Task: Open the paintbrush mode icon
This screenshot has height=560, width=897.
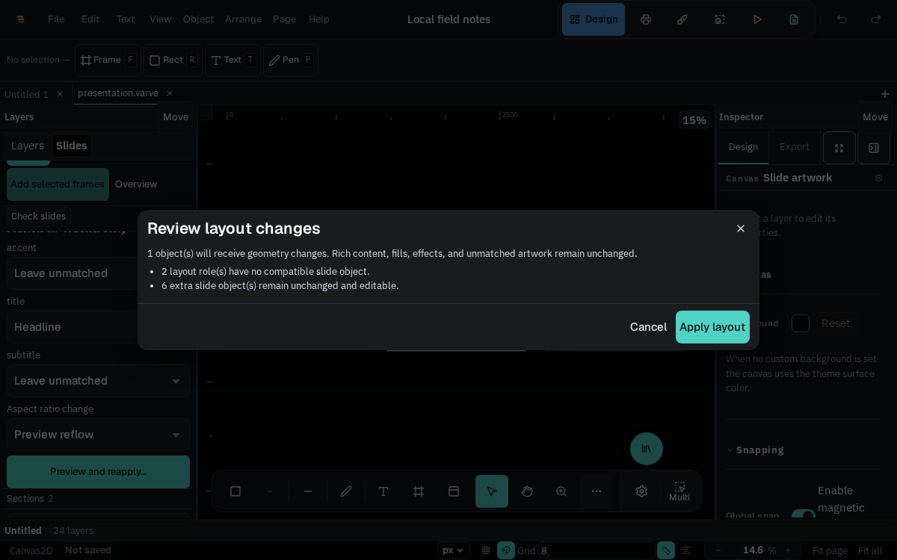Action: [x=682, y=19]
